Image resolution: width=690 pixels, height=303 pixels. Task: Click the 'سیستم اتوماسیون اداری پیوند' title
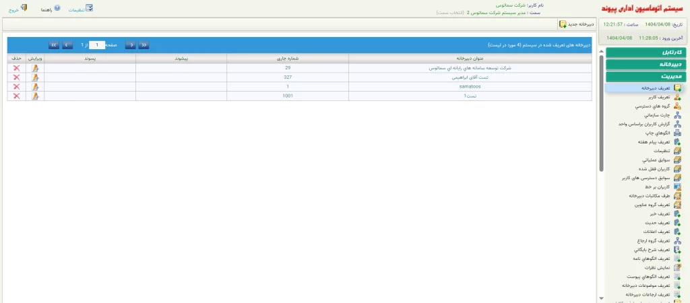click(x=643, y=9)
